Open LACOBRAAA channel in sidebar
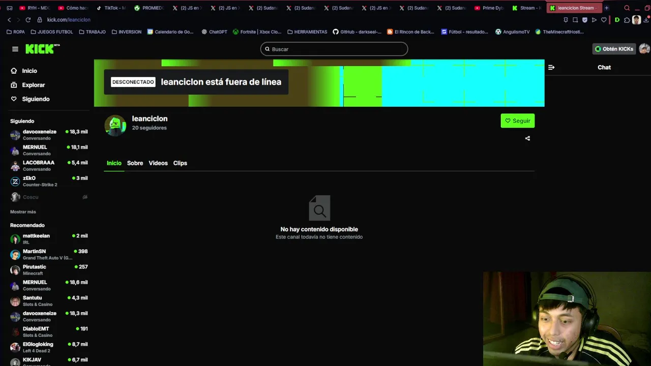Image resolution: width=651 pixels, height=366 pixels. point(49,166)
